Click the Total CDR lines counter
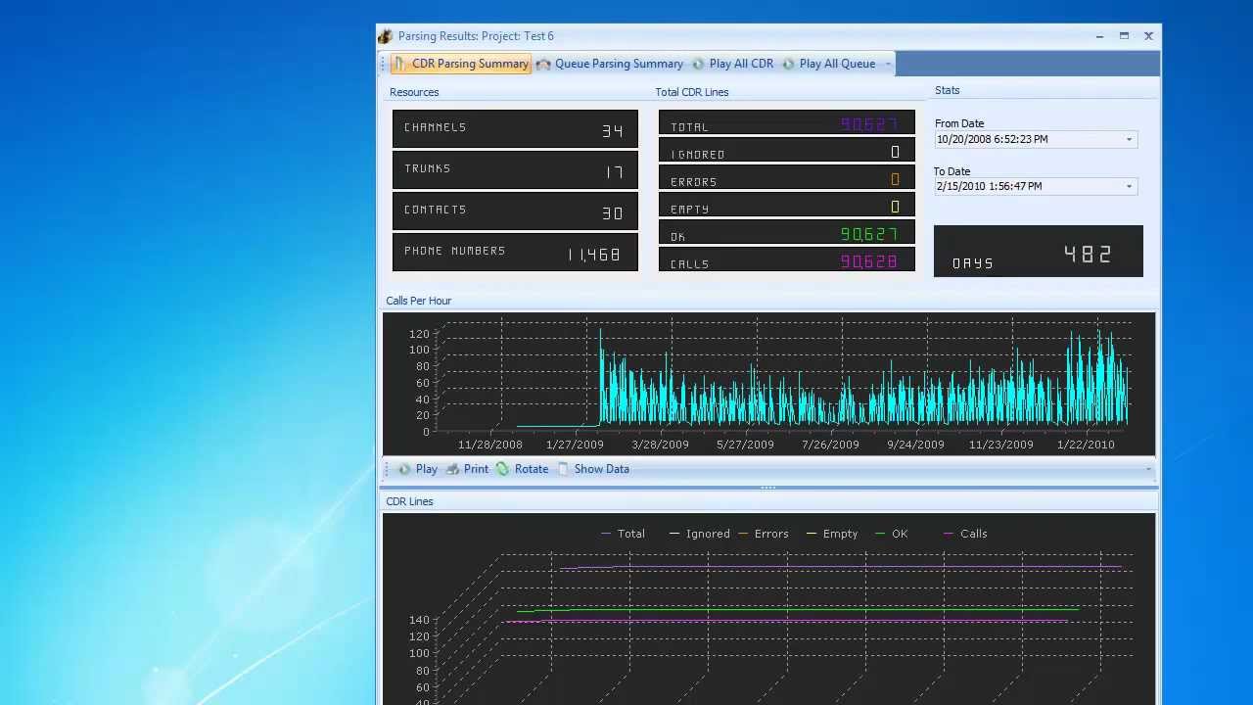Viewport: 1253px width, 705px height. pyautogui.click(x=787, y=122)
